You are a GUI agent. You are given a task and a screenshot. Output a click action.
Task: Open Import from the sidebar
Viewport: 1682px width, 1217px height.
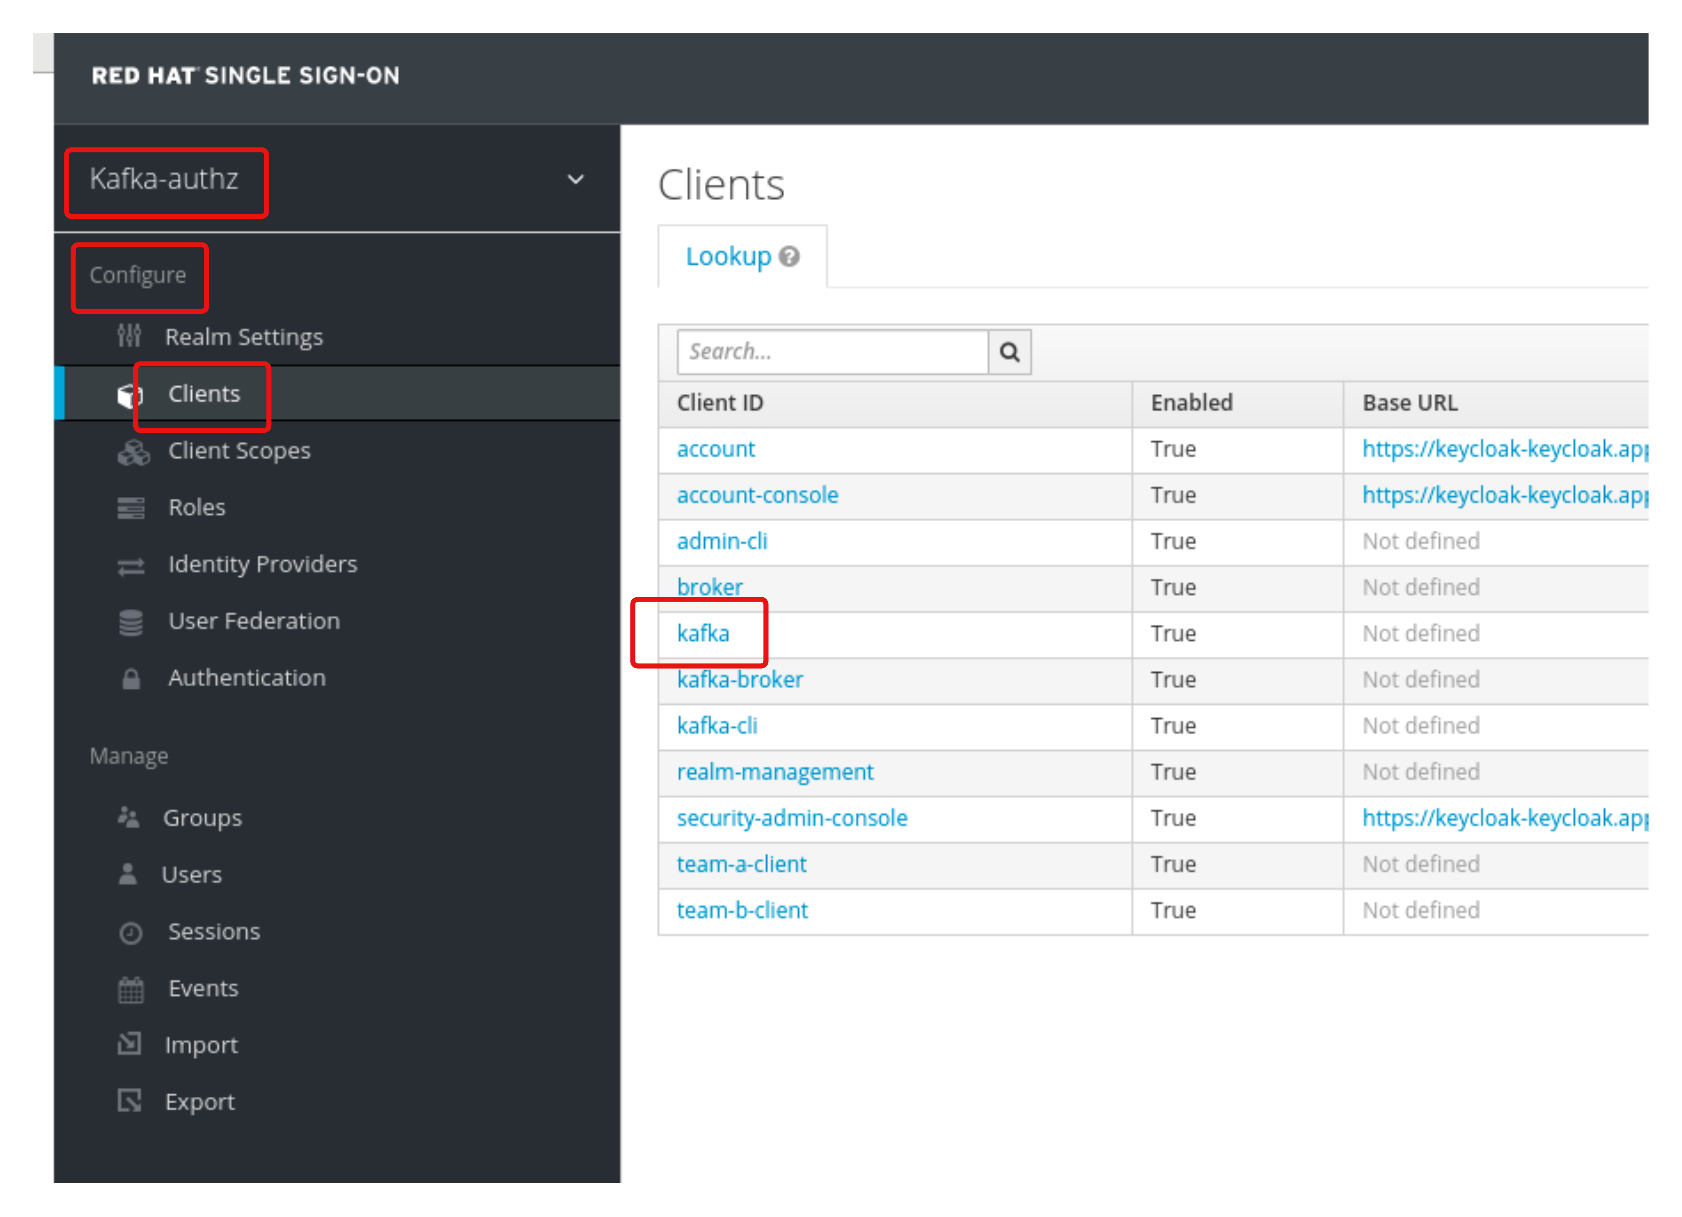point(202,1045)
